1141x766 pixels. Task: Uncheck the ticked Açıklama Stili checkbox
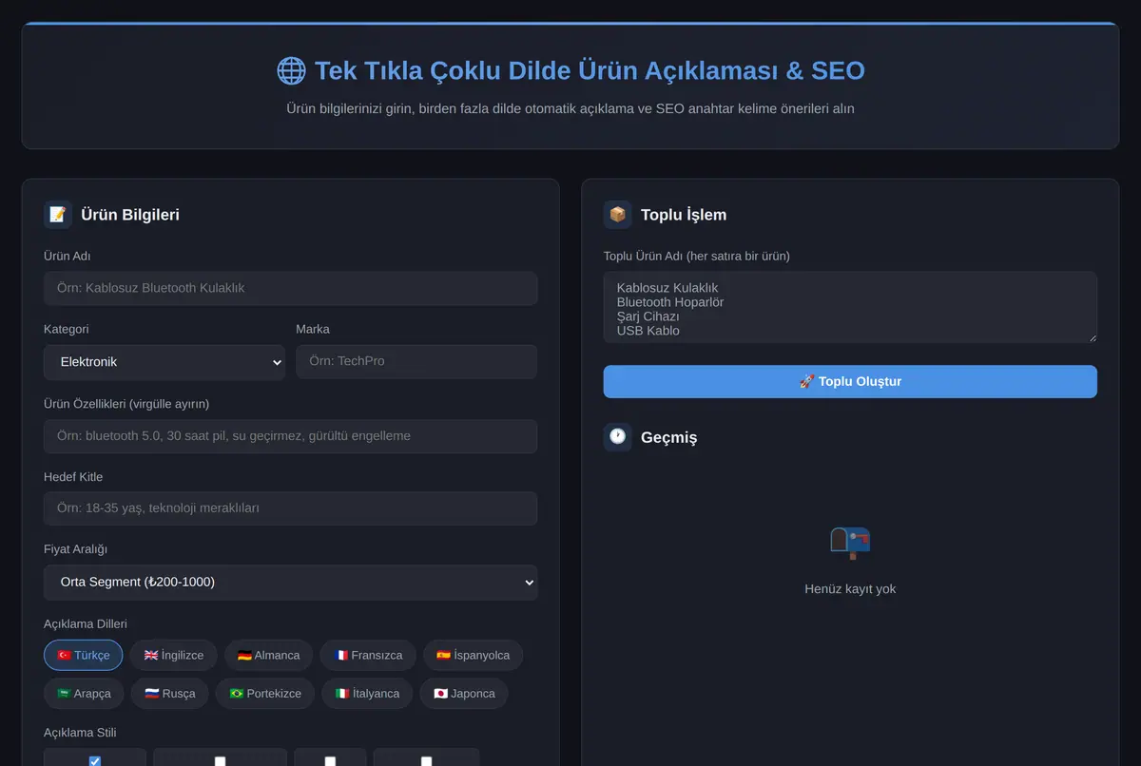(x=95, y=760)
